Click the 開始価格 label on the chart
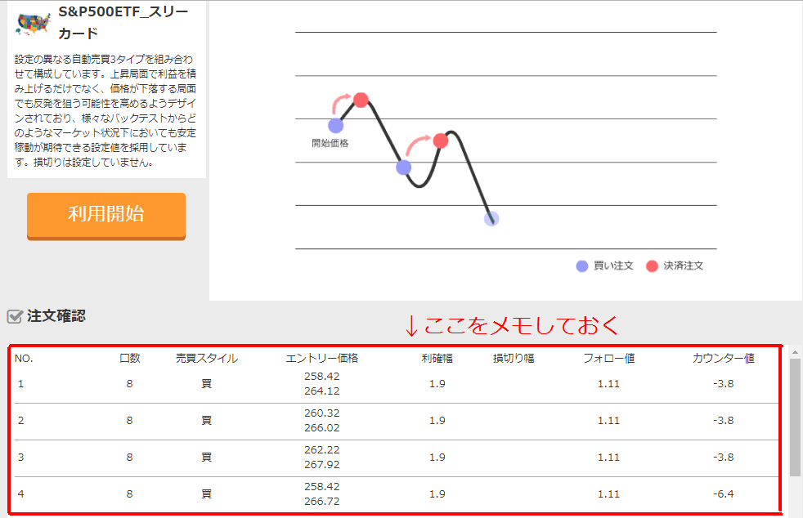803x518 pixels. [x=330, y=143]
